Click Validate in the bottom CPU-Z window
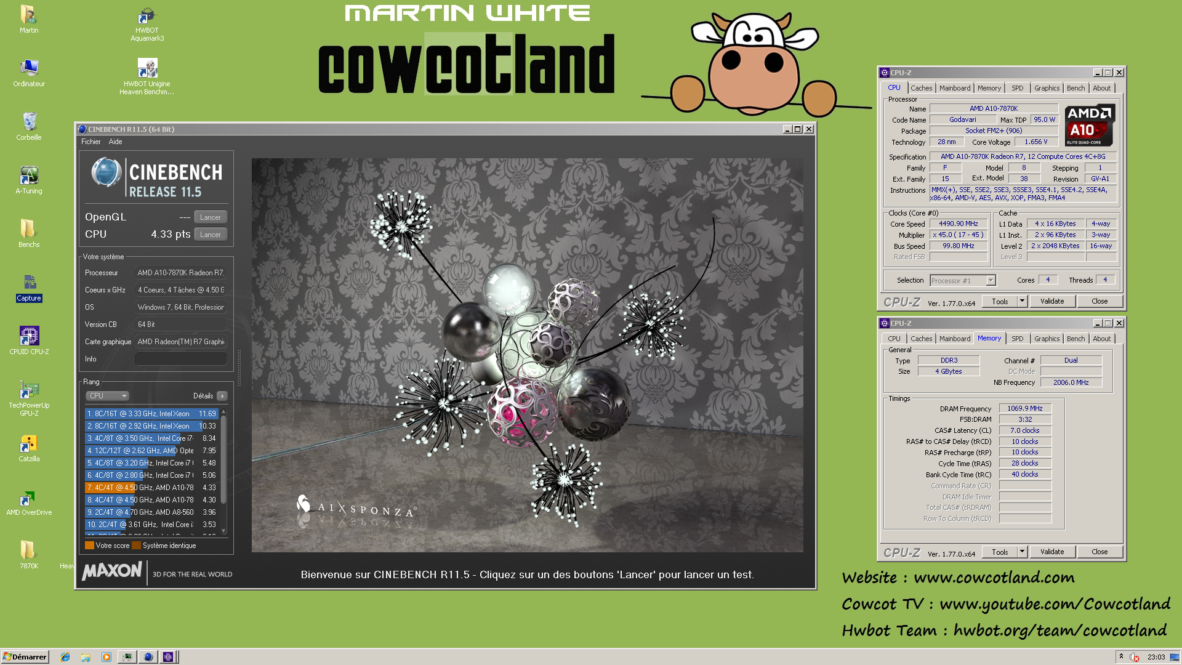This screenshot has height=665, width=1182. click(x=1052, y=552)
